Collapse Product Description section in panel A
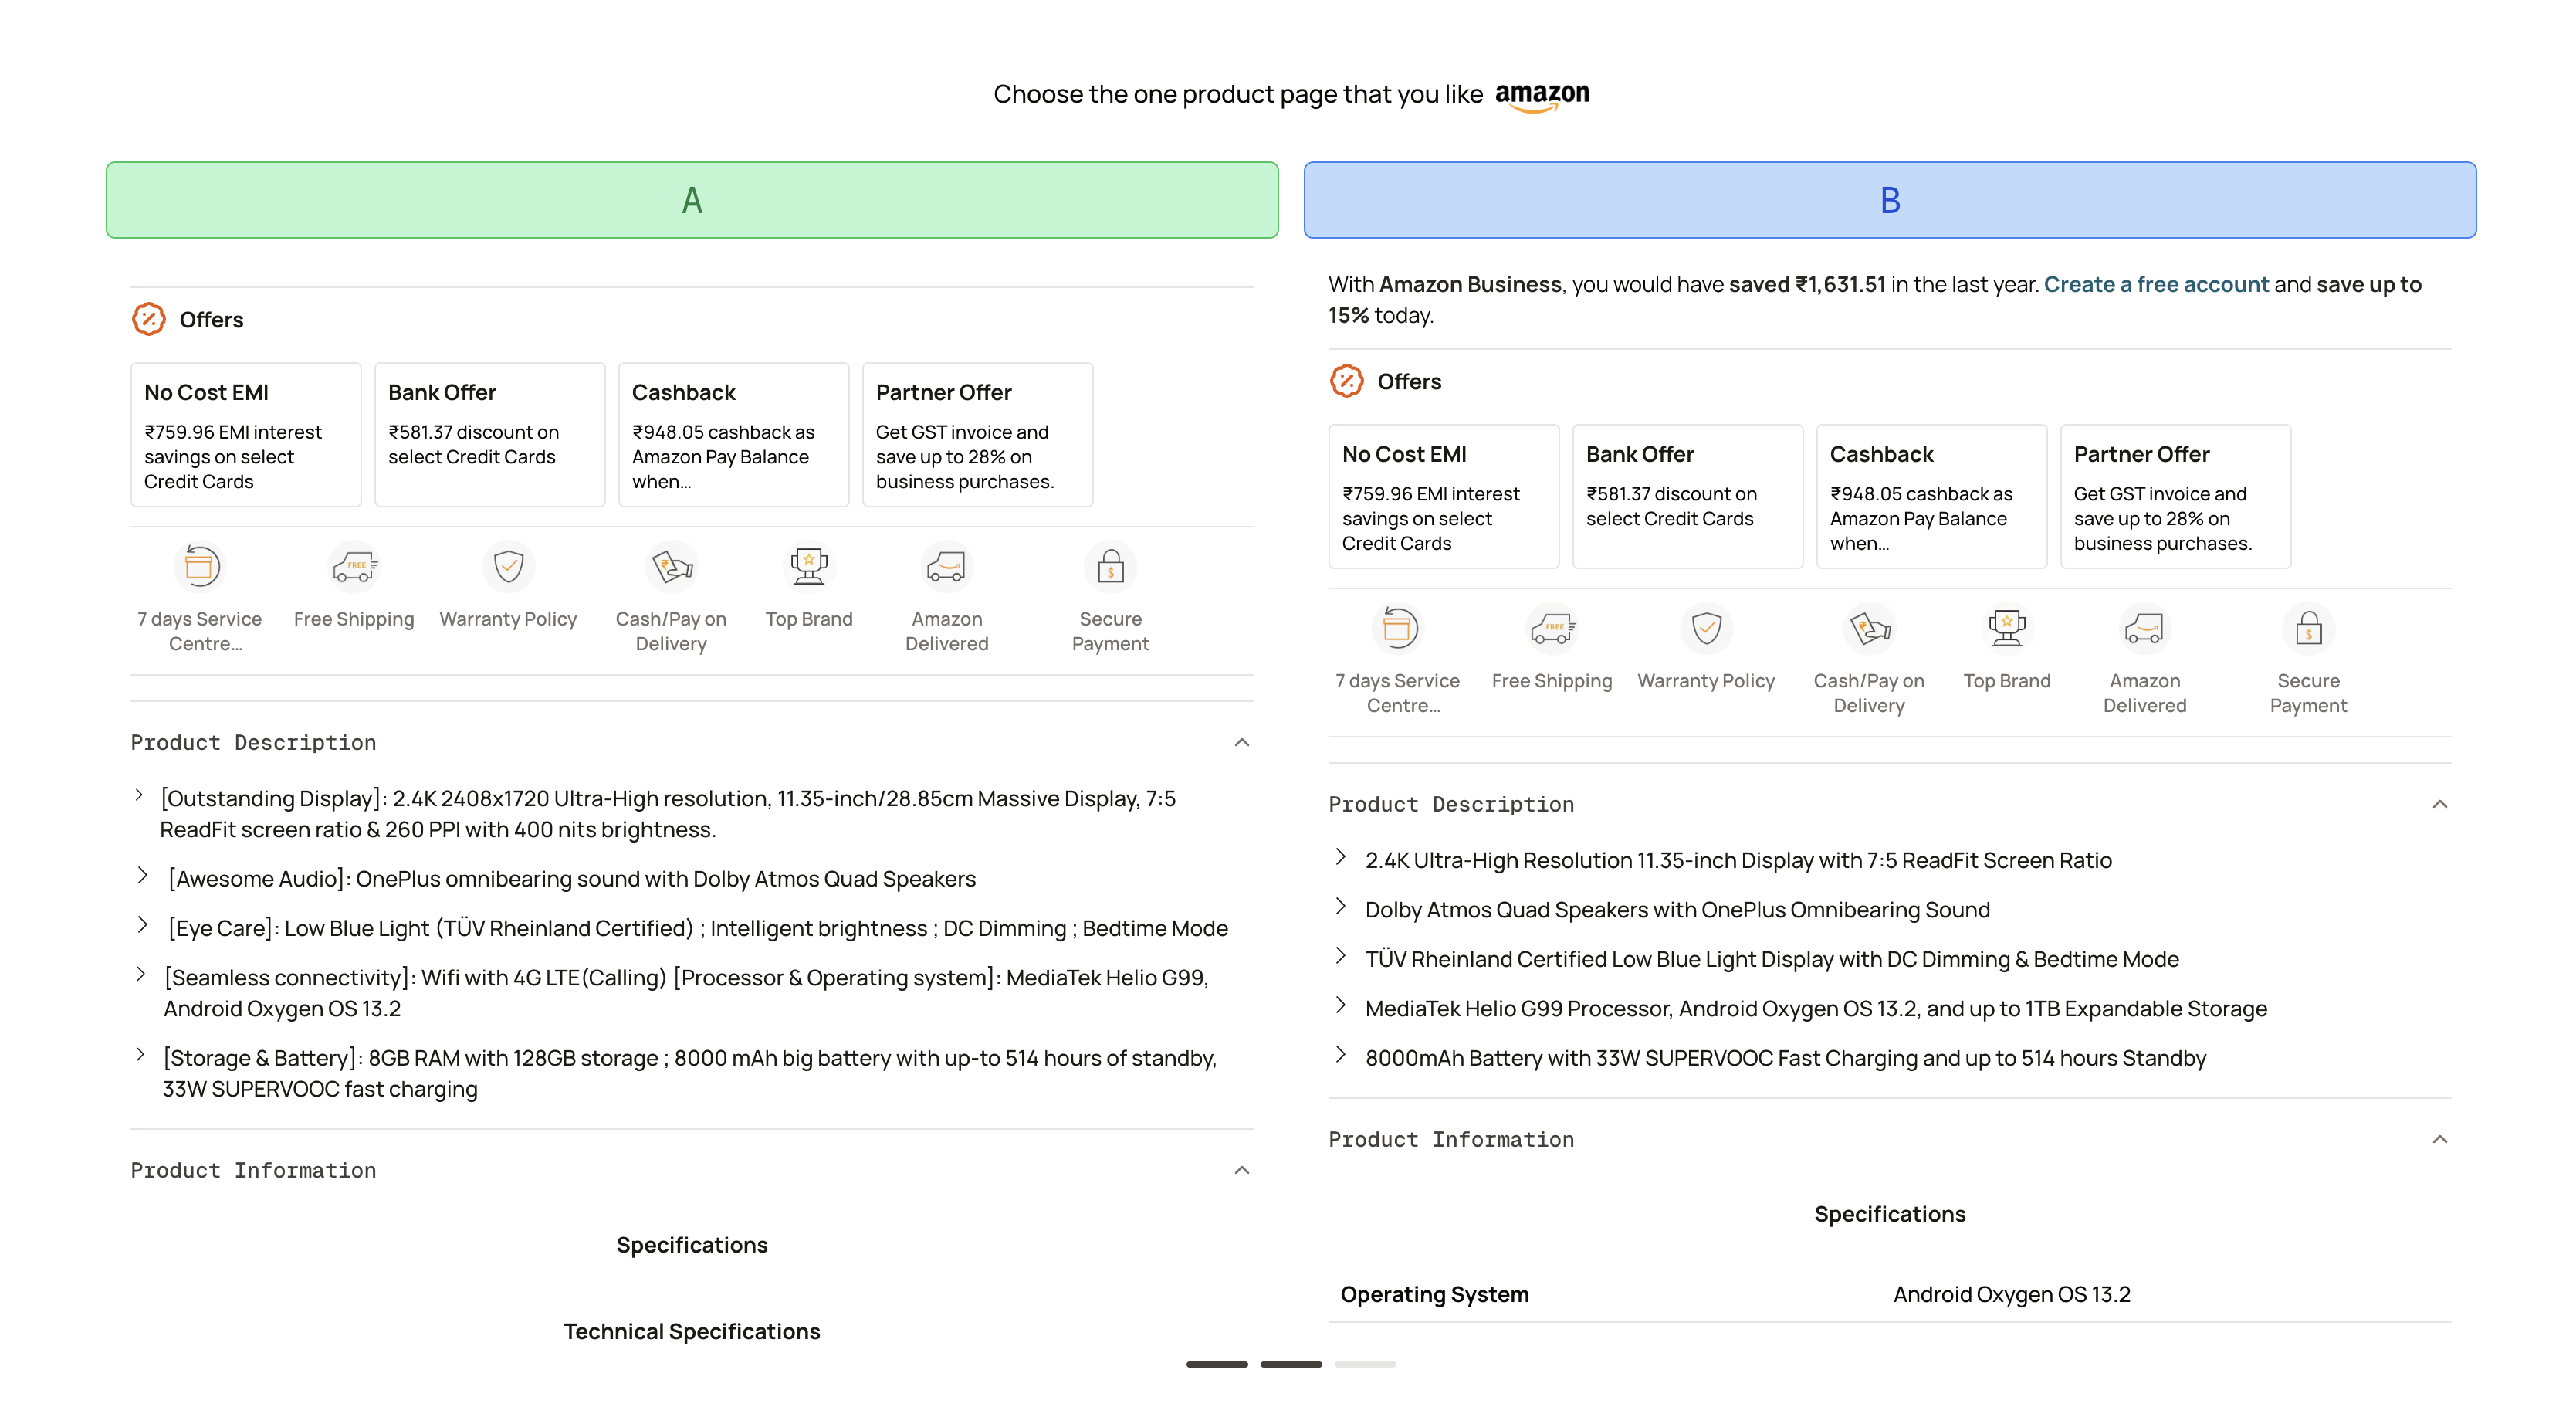 (x=1241, y=743)
